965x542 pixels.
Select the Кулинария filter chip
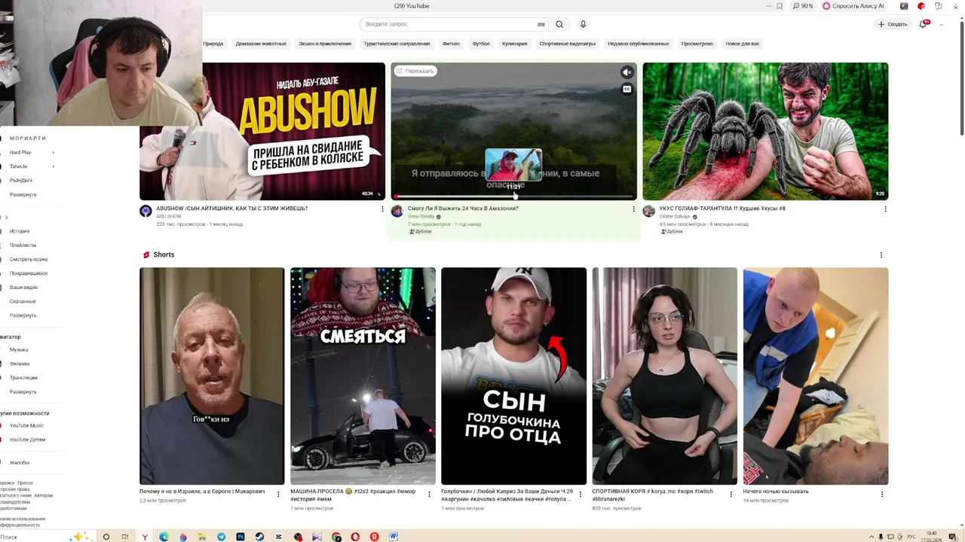514,44
